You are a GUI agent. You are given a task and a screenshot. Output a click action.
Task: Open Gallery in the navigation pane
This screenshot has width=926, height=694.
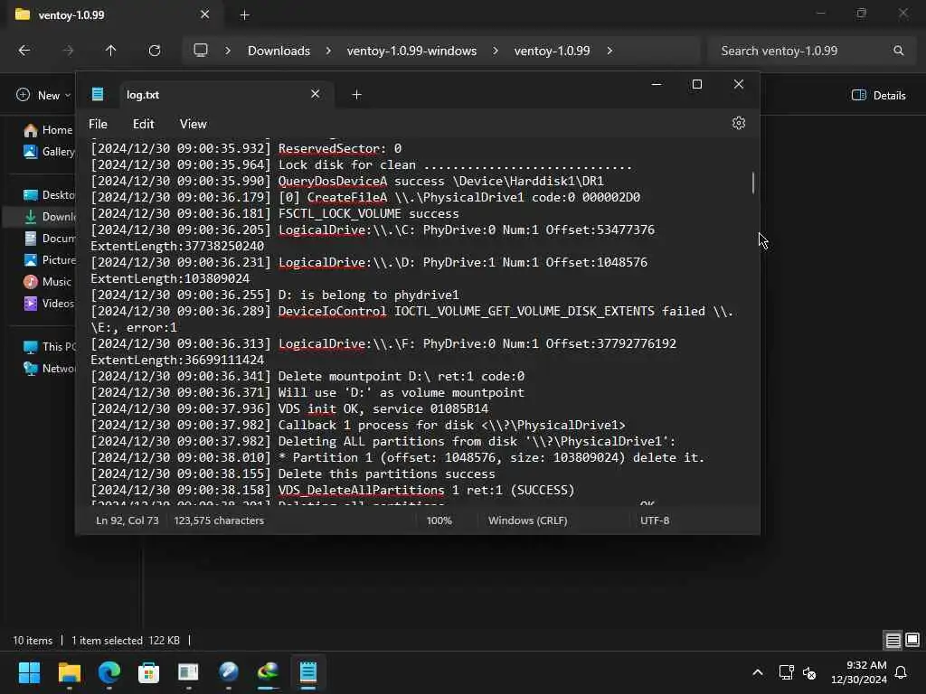pos(49,152)
